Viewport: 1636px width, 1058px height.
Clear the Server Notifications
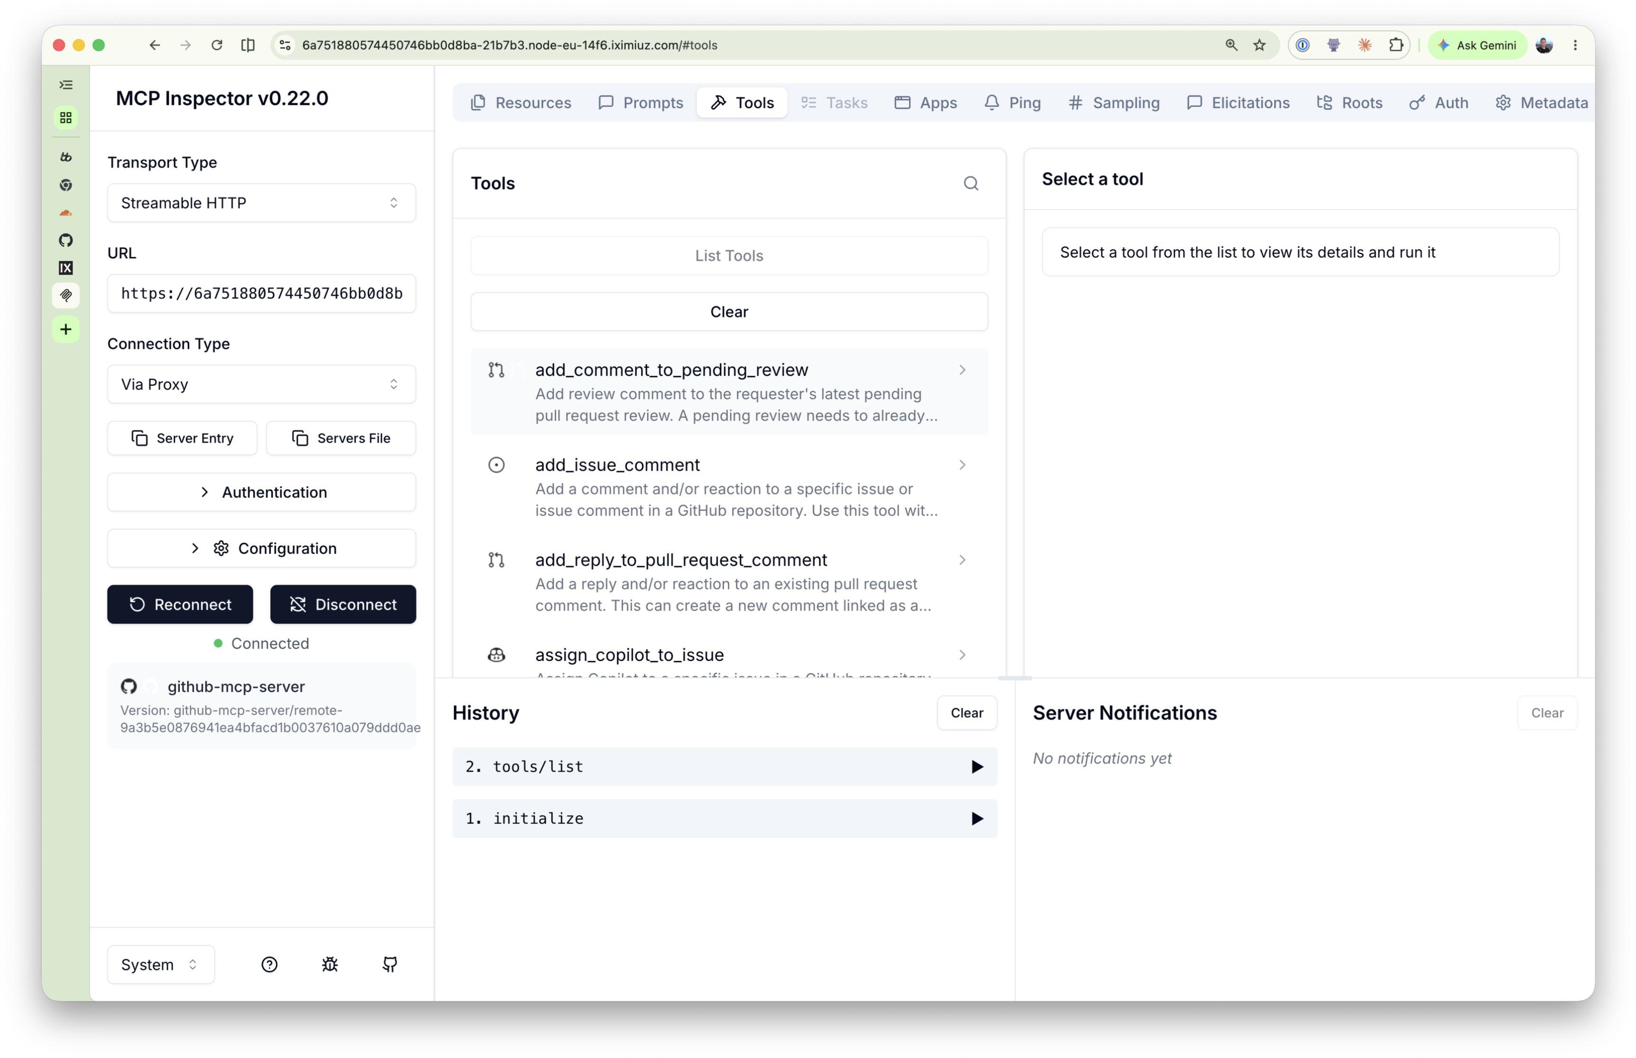pos(1547,713)
